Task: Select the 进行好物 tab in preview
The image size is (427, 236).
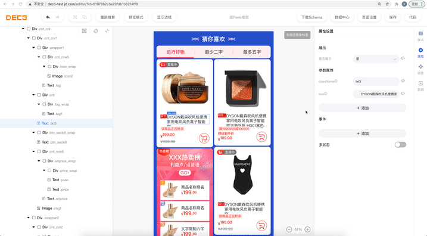Action: [x=176, y=52]
